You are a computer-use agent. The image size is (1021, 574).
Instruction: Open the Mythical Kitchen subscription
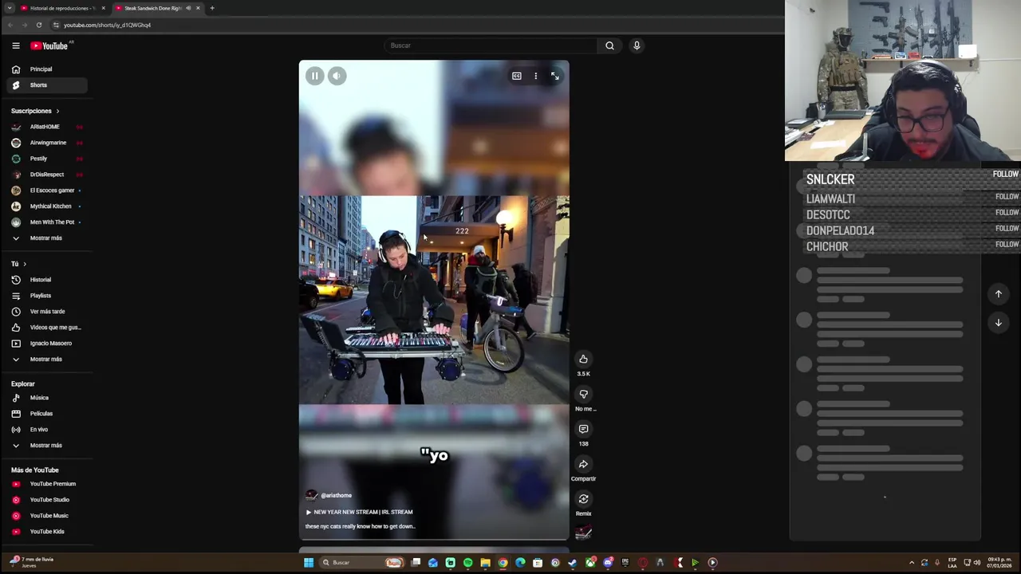point(45,206)
